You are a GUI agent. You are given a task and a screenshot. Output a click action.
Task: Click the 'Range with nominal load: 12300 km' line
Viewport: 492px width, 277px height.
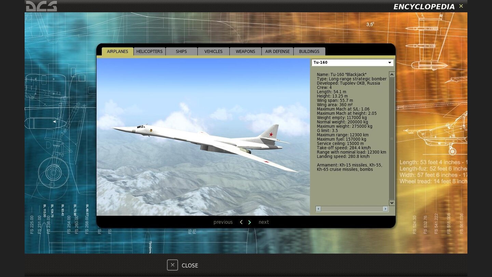point(352,152)
